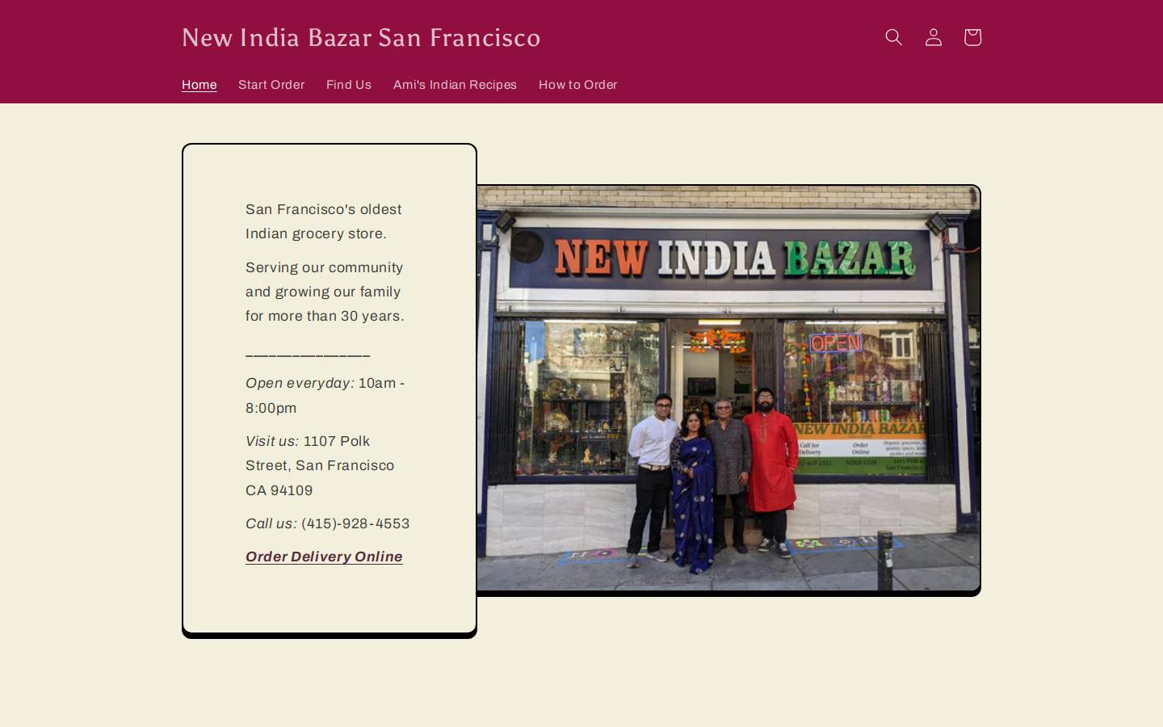Click the text "San Francisco's oldest Indian grocery store."
1163x727 pixels.
[324, 221]
